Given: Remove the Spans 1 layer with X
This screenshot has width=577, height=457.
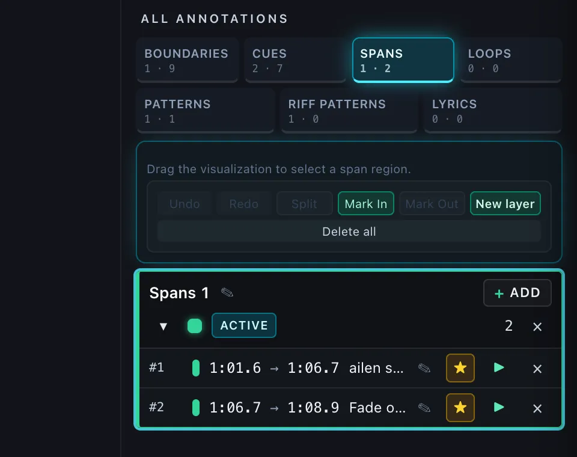Looking at the screenshot, I should tap(537, 327).
